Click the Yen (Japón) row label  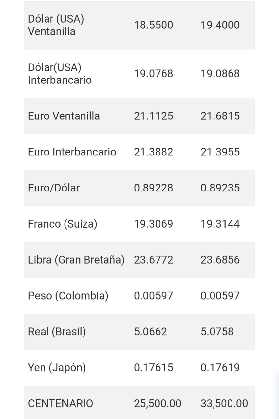57,368
